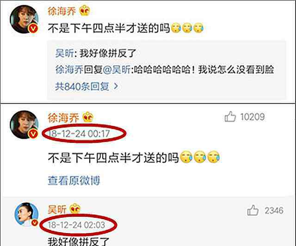This screenshot has width=296, height=246.
Task: Open 徐海乔's avatar in second comment
Action: tap(24, 124)
